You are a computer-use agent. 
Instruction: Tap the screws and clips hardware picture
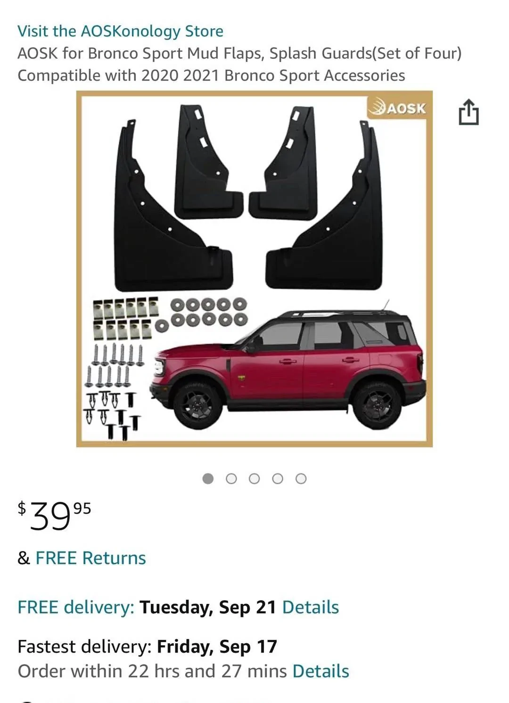tap(165, 368)
